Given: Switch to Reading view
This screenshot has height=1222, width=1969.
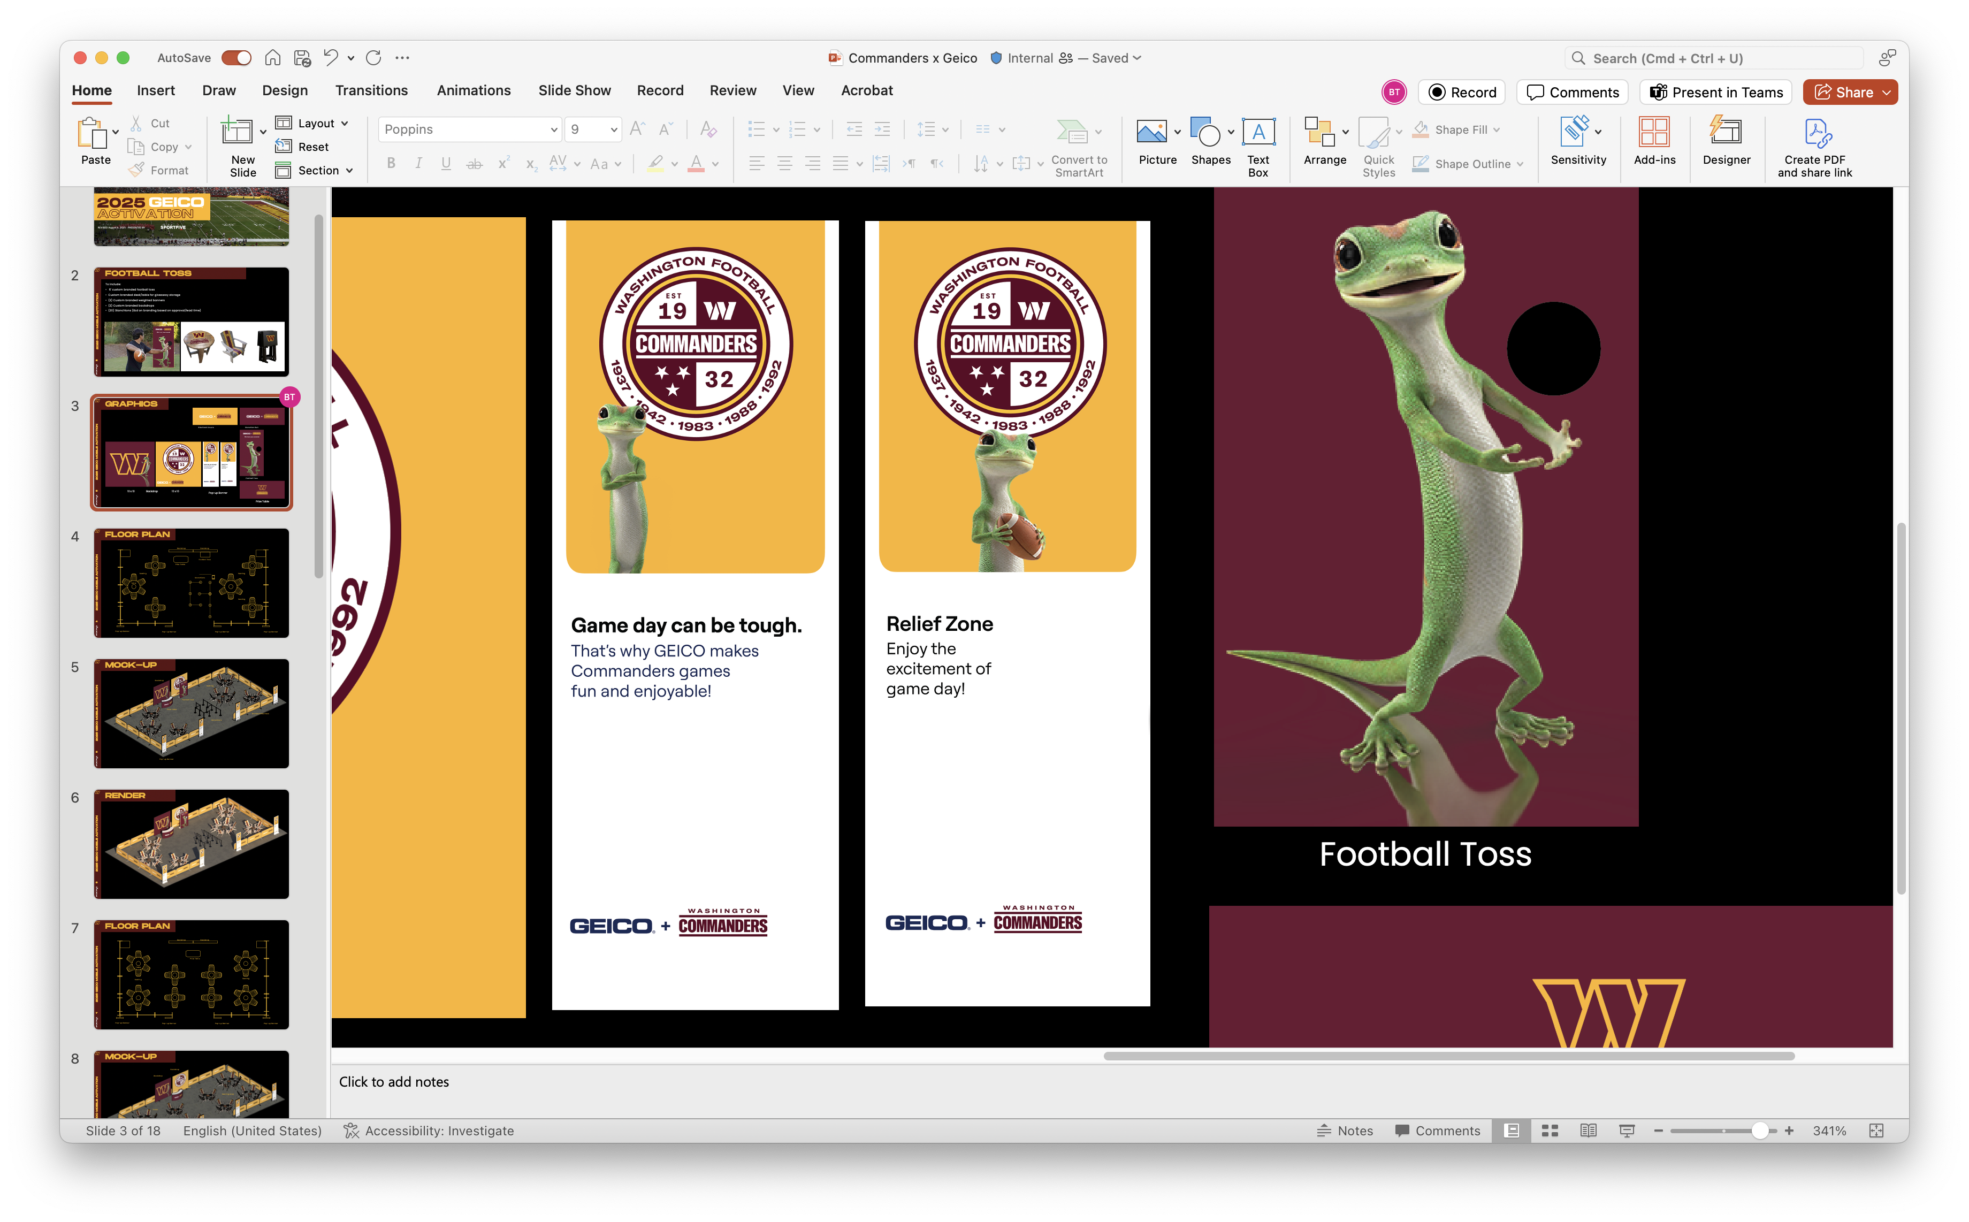Looking at the screenshot, I should 1588,1131.
